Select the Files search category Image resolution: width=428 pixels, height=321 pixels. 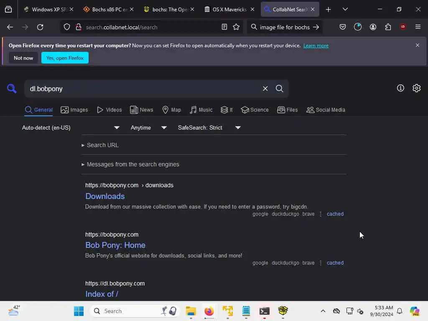pyautogui.click(x=287, y=110)
